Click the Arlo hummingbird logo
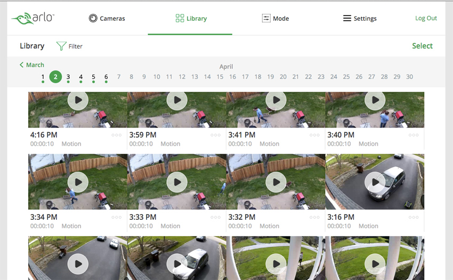 tap(33, 18)
